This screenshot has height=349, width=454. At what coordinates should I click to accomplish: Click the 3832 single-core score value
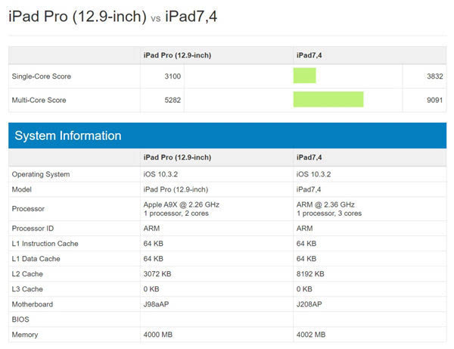pos(435,76)
